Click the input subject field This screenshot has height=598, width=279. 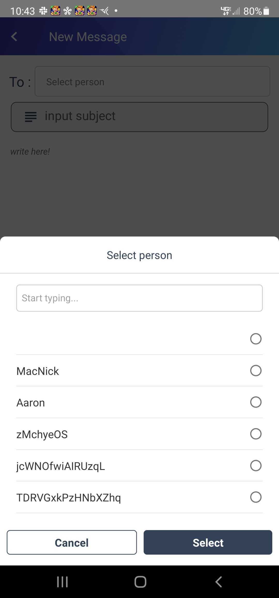pyautogui.click(x=139, y=116)
